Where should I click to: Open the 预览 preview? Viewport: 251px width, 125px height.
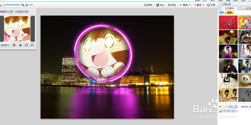[172, 5]
